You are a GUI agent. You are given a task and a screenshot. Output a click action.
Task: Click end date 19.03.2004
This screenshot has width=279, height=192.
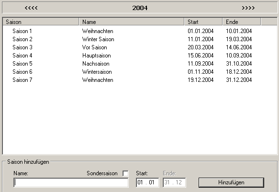coord(239,39)
